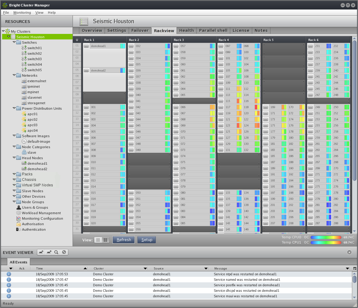This screenshot has width=358, height=308.
Task: Collapse the Head Nodes folder
Action: [x=14, y=157]
